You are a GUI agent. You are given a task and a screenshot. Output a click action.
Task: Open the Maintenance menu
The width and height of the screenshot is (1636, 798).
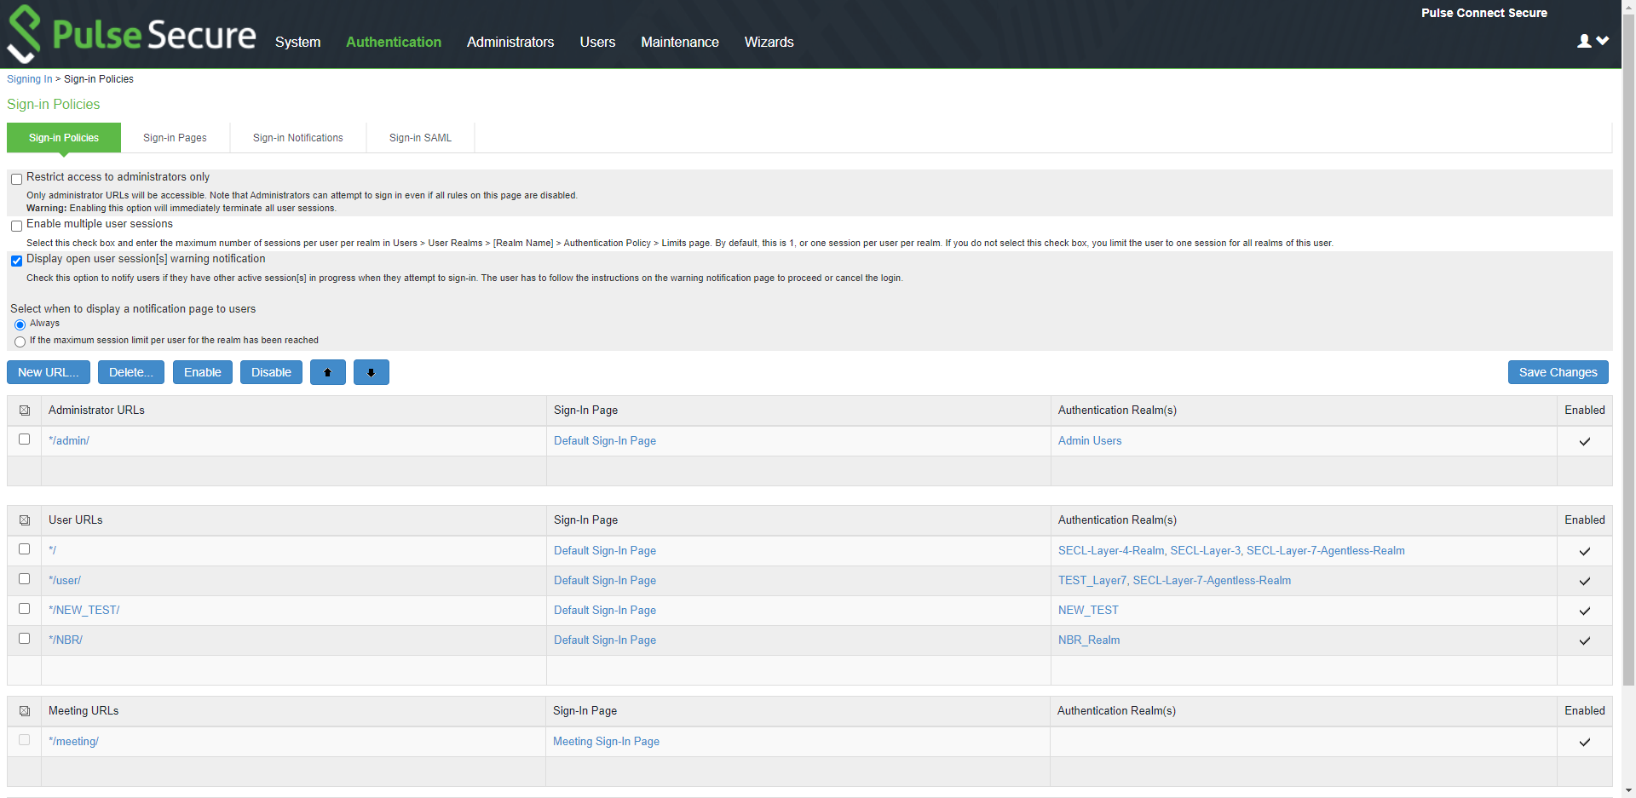(x=679, y=42)
